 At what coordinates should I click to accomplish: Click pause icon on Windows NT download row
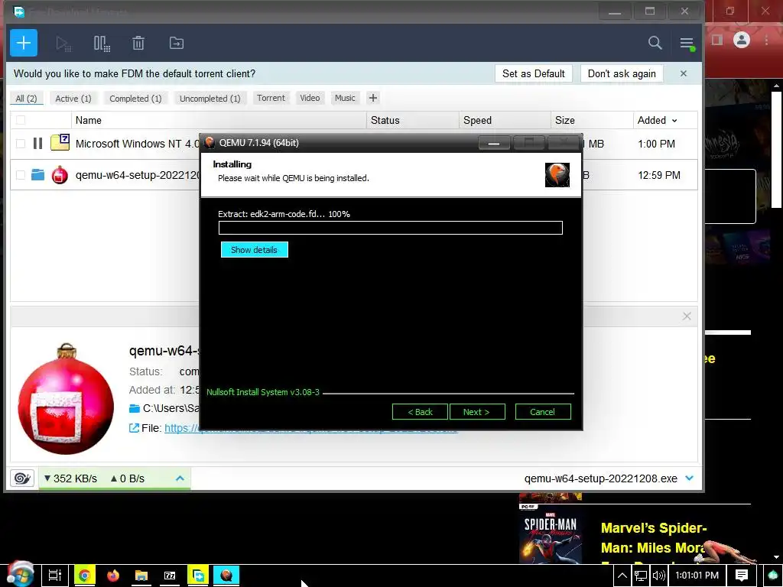pyautogui.click(x=37, y=144)
